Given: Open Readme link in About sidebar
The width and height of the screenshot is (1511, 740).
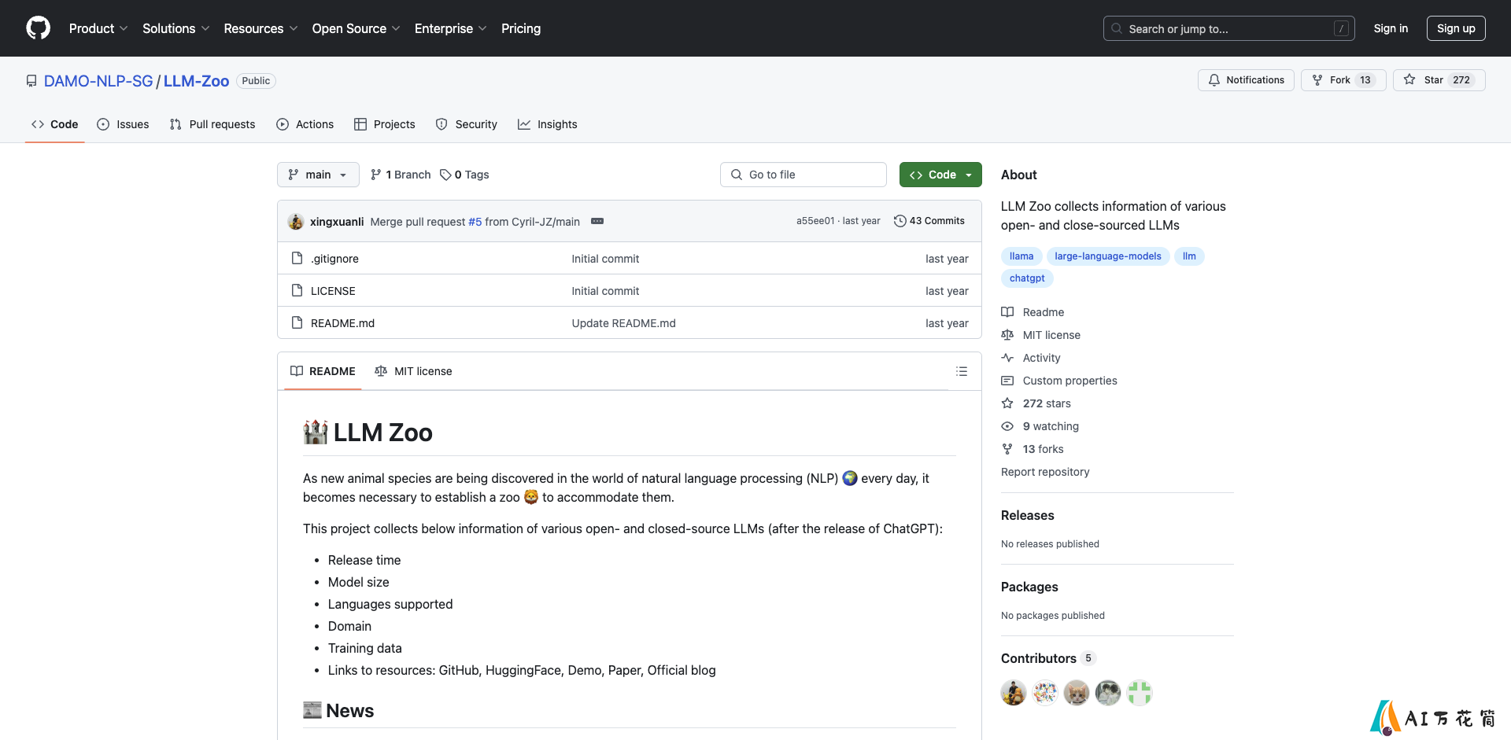Looking at the screenshot, I should coord(1033,312).
